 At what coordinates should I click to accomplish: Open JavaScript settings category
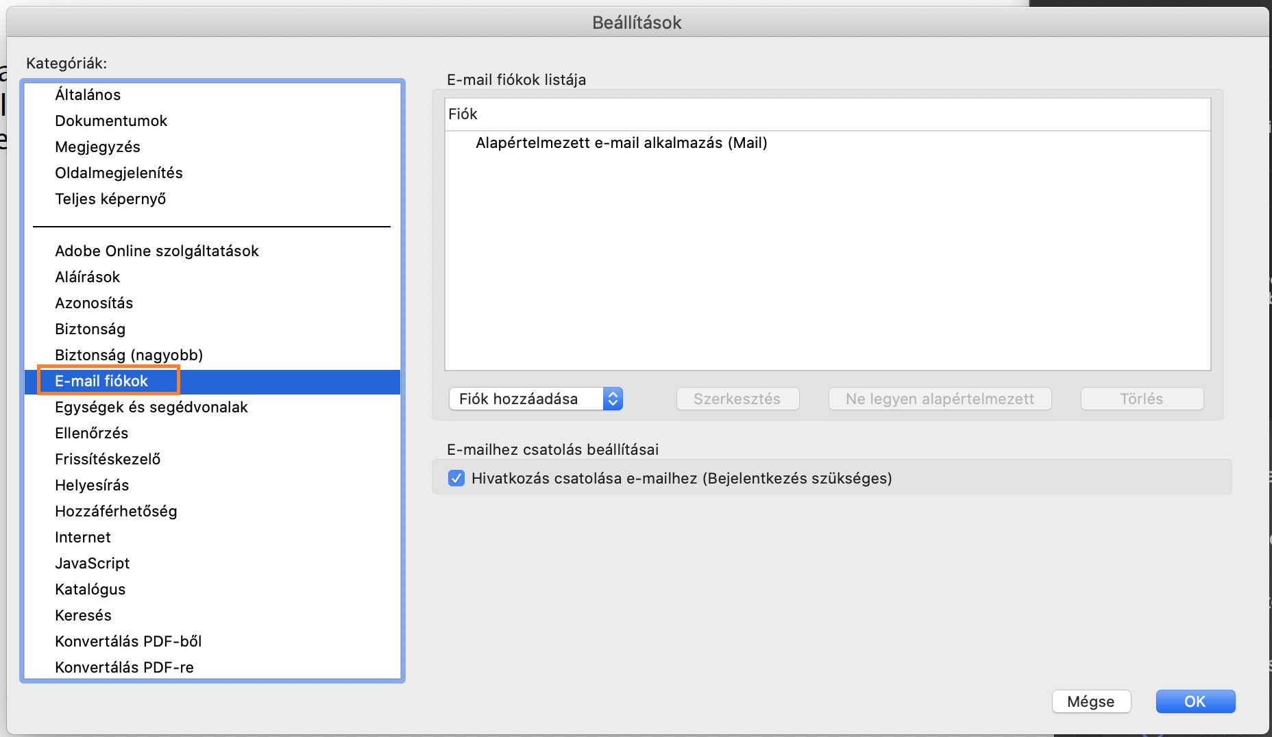pyautogui.click(x=212, y=563)
